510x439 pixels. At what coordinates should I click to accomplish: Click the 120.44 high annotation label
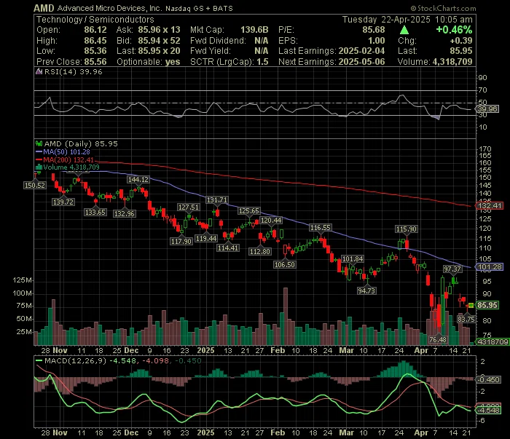pos(271,221)
